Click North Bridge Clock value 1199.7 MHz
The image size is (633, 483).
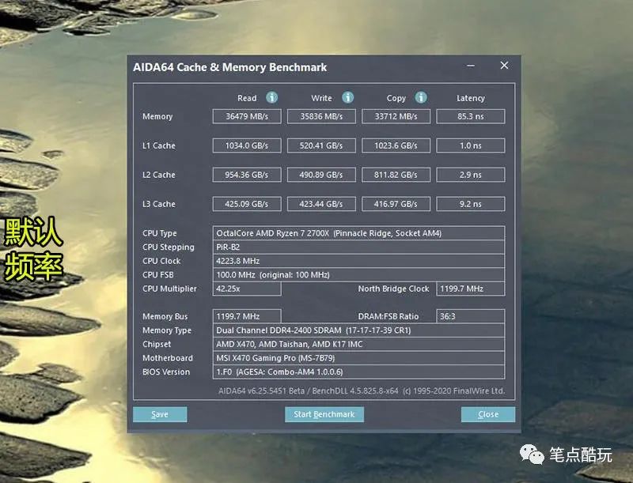coord(471,289)
